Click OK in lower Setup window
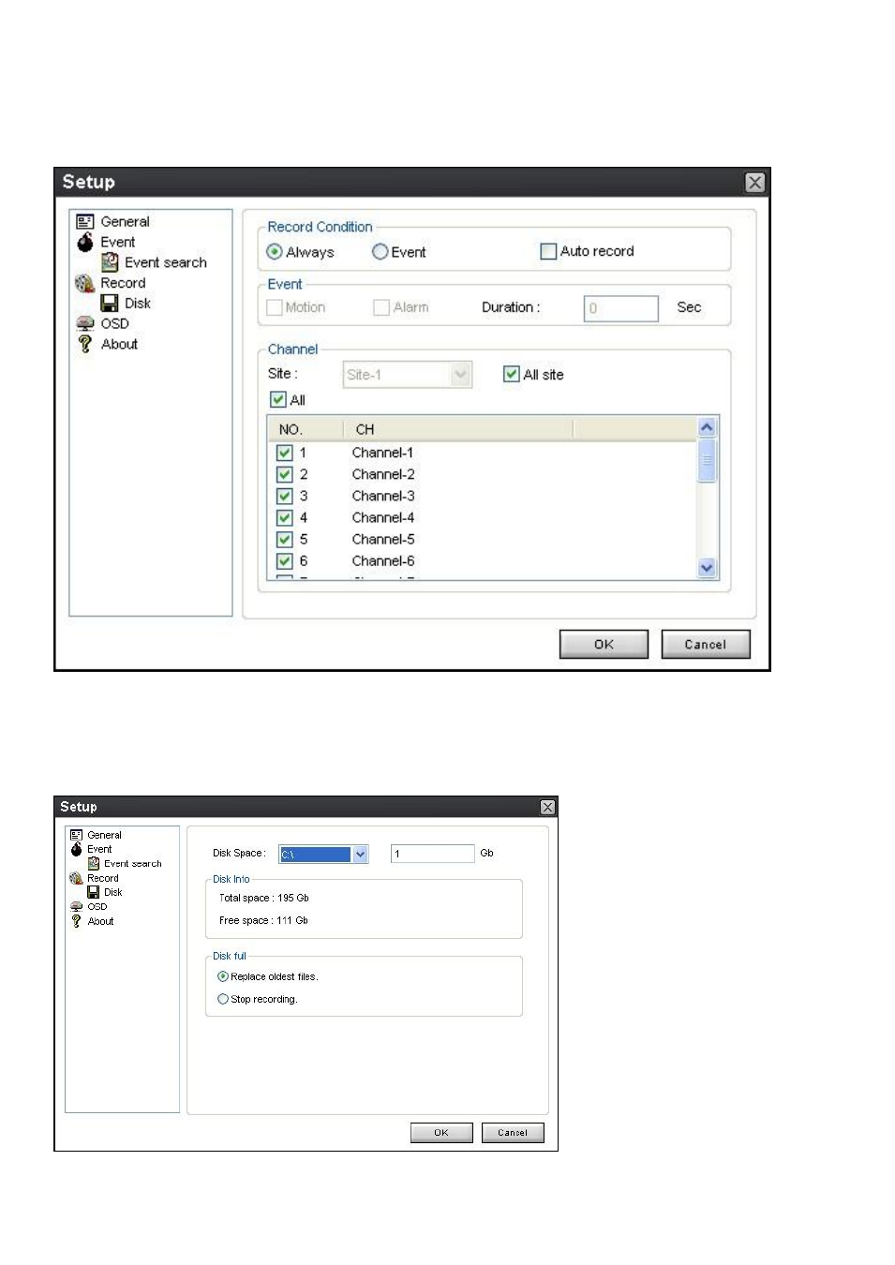Image resolution: width=895 pixels, height=1265 pixels. coord(441,1133)
